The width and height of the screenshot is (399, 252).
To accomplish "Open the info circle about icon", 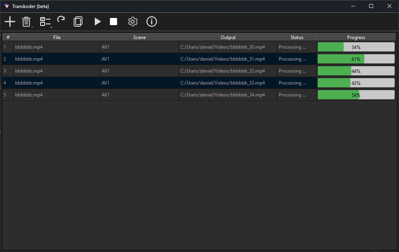I will 152,22.
